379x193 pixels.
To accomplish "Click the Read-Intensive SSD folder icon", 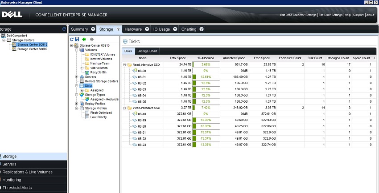I will [x=129, y=64].
